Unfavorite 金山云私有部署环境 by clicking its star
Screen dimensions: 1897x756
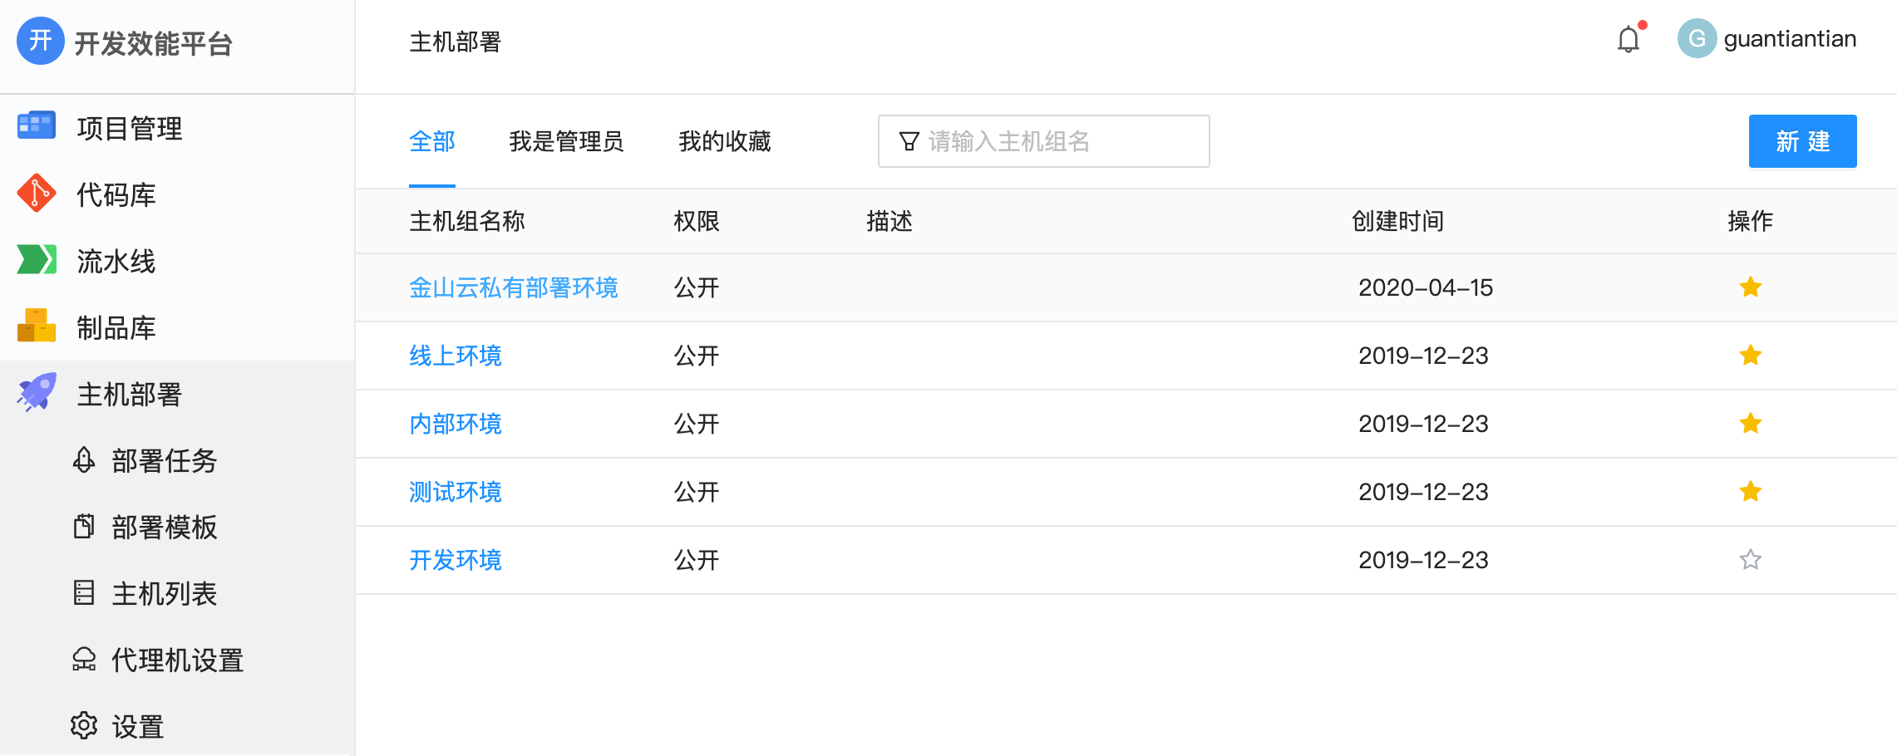pyautogui.click(x=1751, y=287)
